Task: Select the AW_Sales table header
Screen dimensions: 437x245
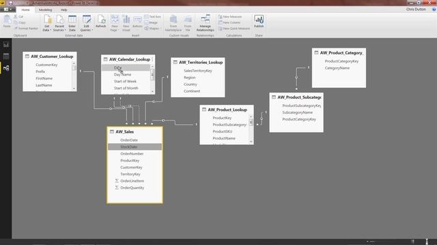Action: 135,131
